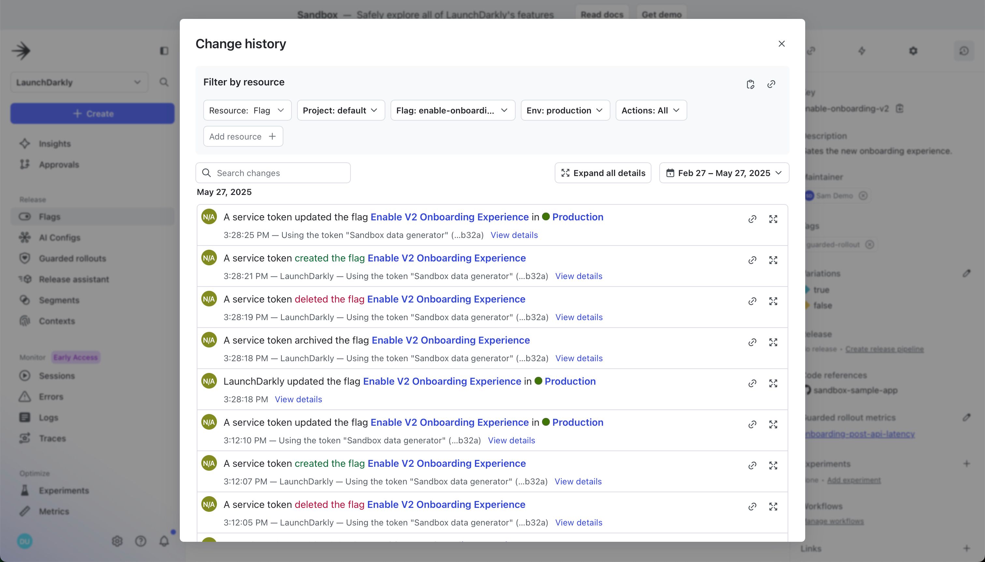Open the Flag: enable-onboarding filter dropdown
985x562 pixels.
coord(453,111)
